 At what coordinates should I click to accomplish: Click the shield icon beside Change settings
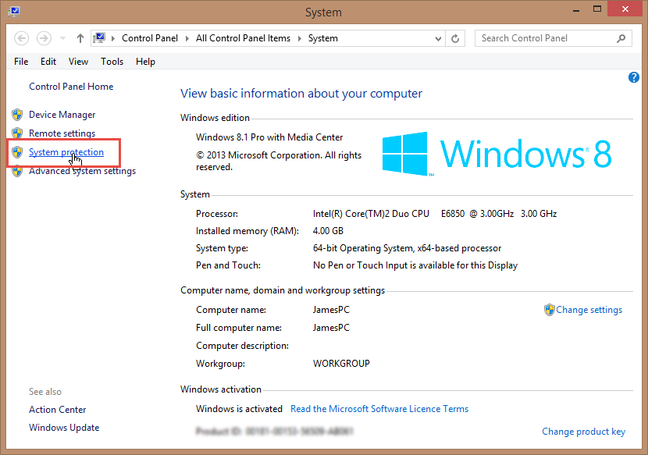(549, 310)
